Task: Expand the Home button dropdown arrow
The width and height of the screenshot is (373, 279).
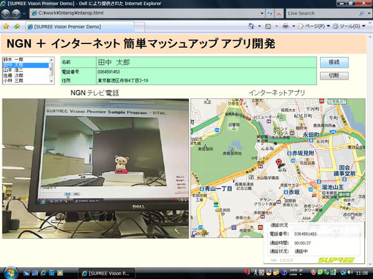Action: tap(259, 26)
